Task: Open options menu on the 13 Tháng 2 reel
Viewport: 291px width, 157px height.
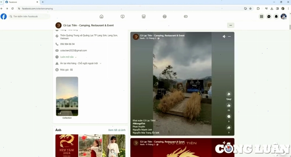Action: click(229, 36)
